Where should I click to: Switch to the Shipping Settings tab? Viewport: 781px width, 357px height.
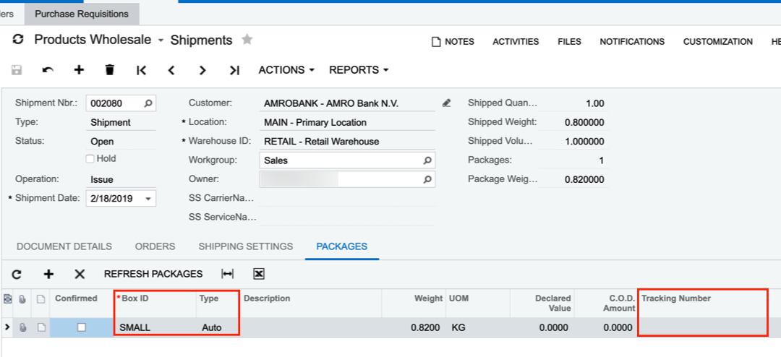tap(246, 246)
